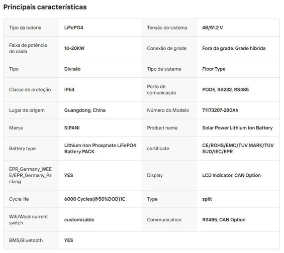The height and width of the screenshot is (253, 284).
Task: Click 'Fora da grade, Grade híbrida' value
Action: click(x=234, y=48)
